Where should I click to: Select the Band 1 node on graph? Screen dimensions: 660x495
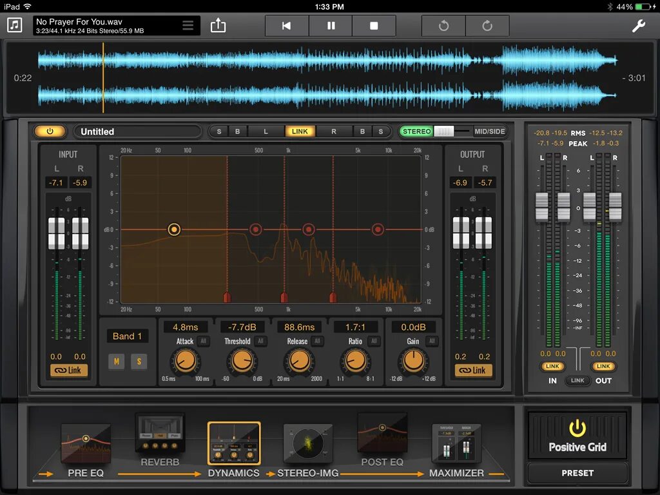tap(174, 229)
